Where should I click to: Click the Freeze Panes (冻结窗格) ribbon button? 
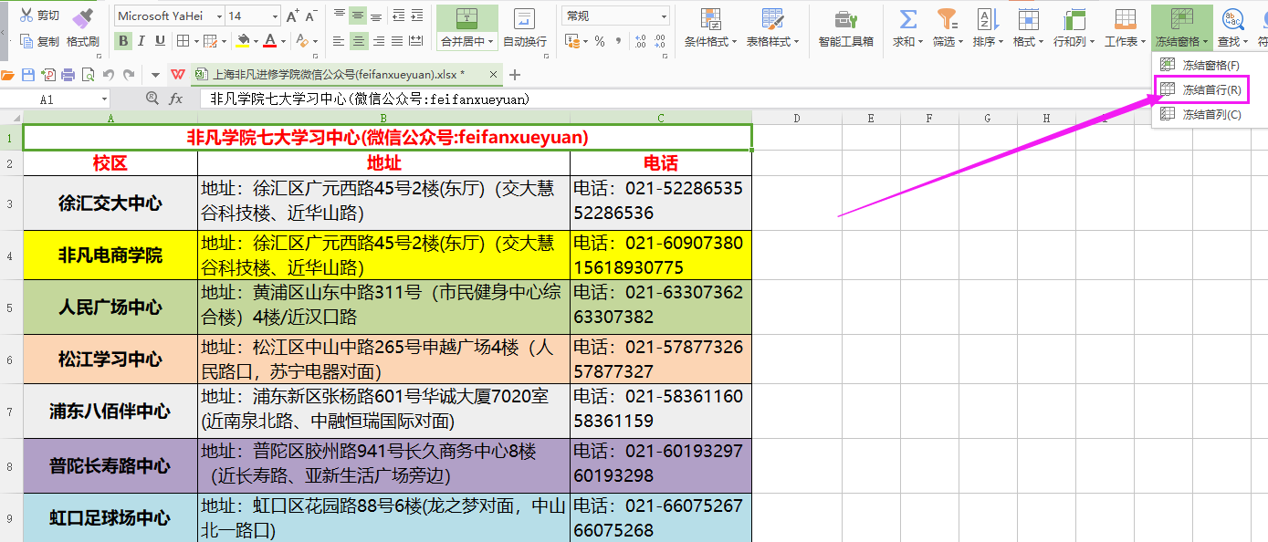pyautogui.click(x=1181, y=27)
